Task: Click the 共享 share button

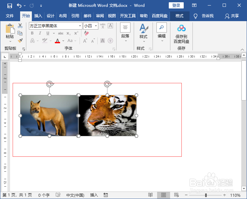Action: [232, 16]
